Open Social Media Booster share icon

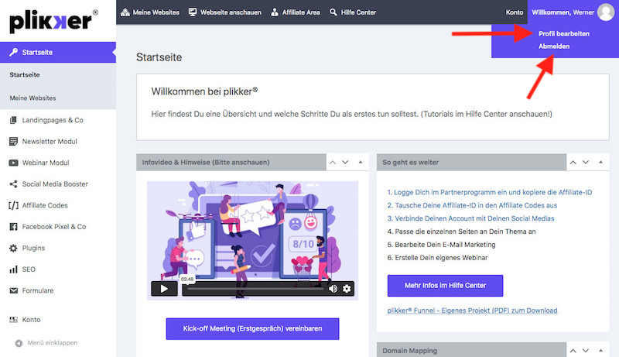tap(14, 184)
